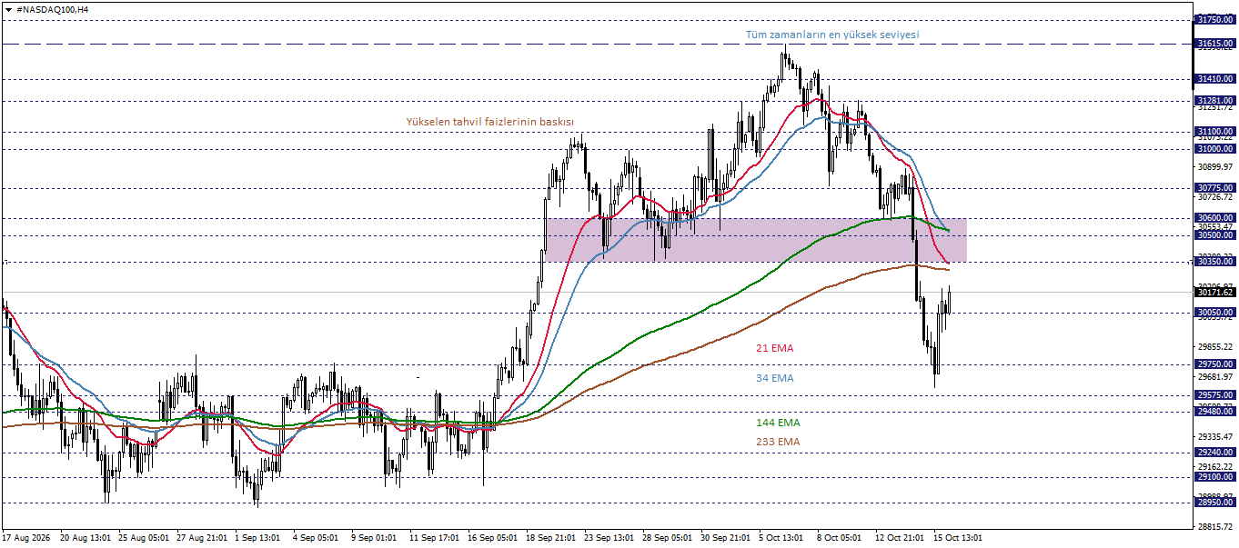Click the 21 EMA legend label
Viewport: 1239px width, 548px height.
pyautogui.click(x=774, y=348)
